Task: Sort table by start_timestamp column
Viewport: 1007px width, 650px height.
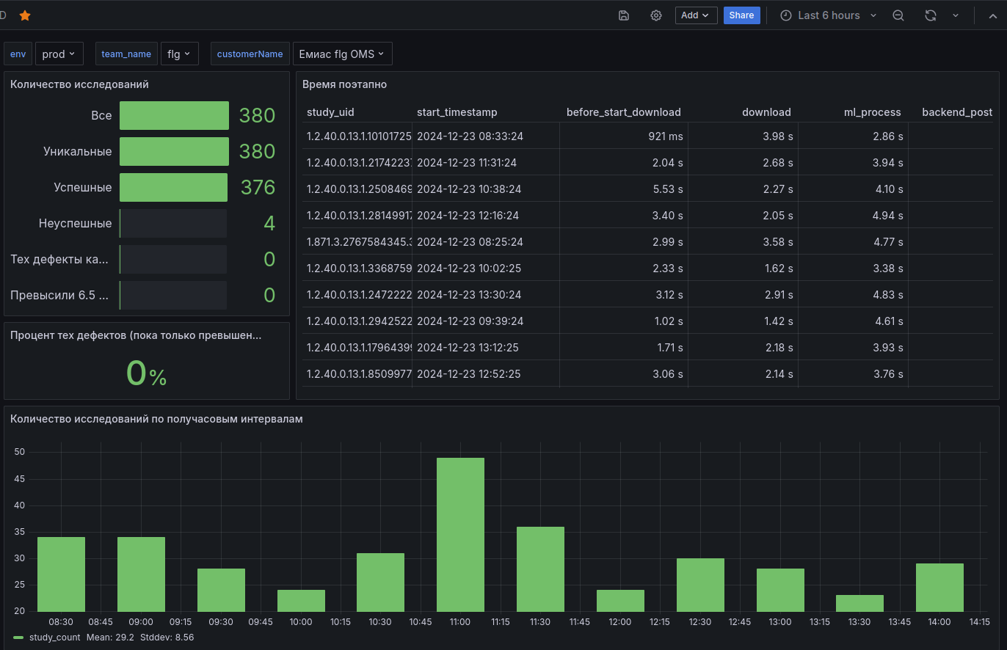Action: pos(457,112)
